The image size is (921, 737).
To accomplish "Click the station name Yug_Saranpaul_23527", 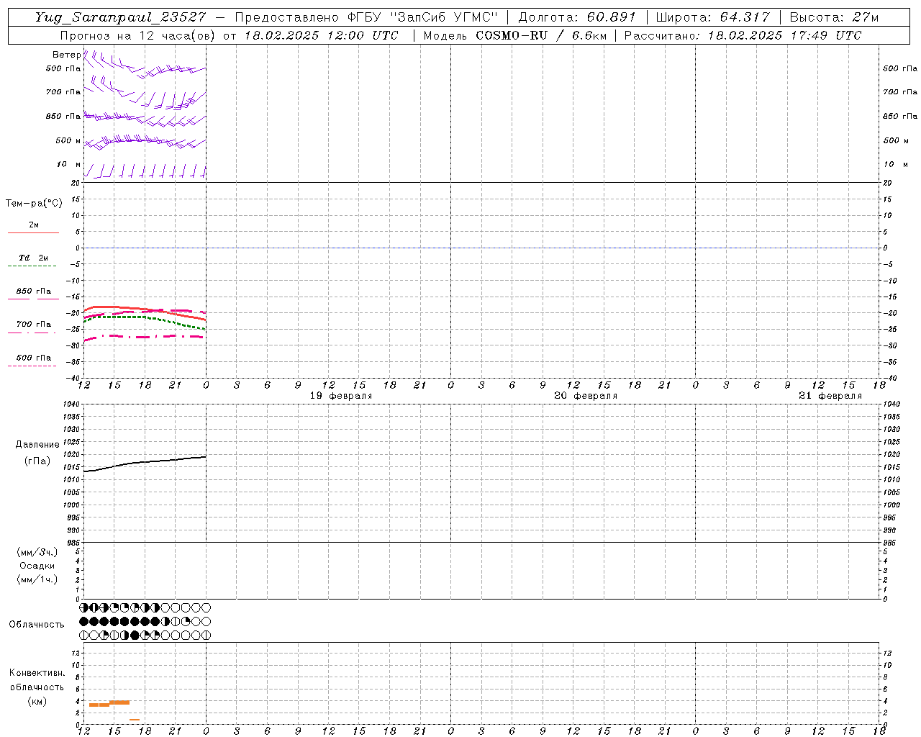I will point(120,17).
